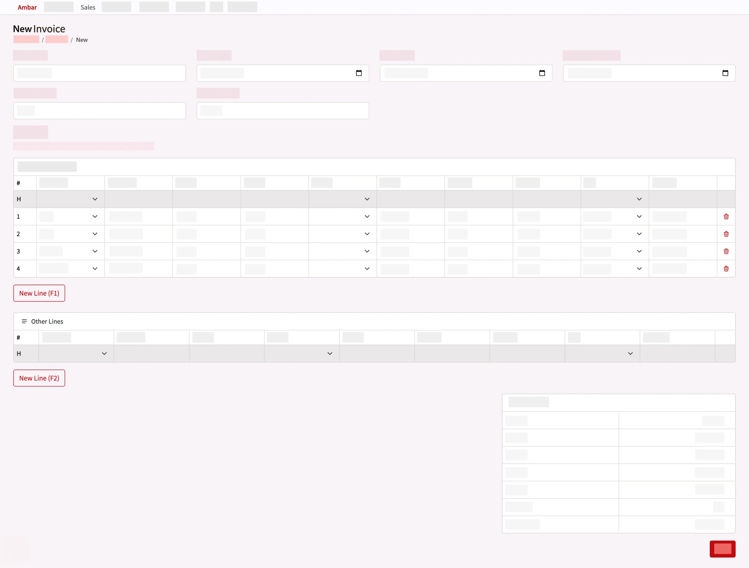Click the red button at bottom right
This screenshot has height=568, width=749.
pos(722,549)
